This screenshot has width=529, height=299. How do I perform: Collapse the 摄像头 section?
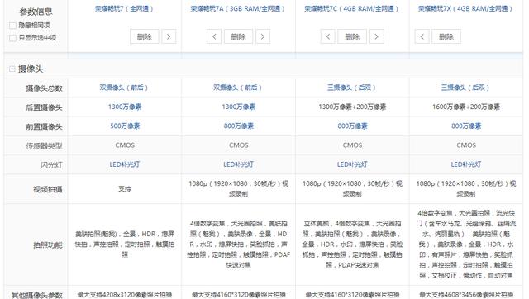12,69
